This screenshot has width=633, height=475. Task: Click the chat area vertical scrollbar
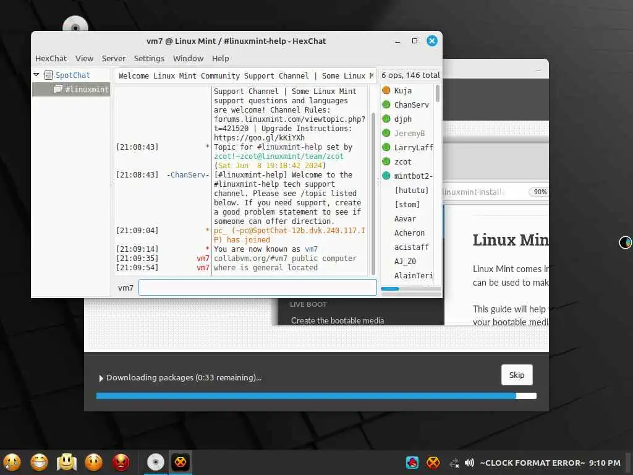(x=373, y=194)
